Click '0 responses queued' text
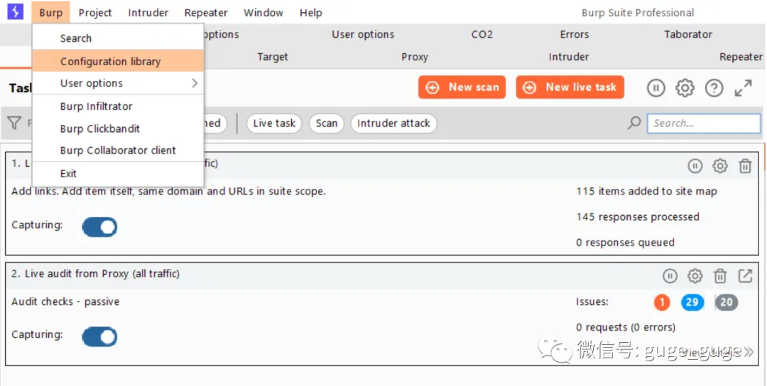767x386 pixels. click(x=625, y=243)
